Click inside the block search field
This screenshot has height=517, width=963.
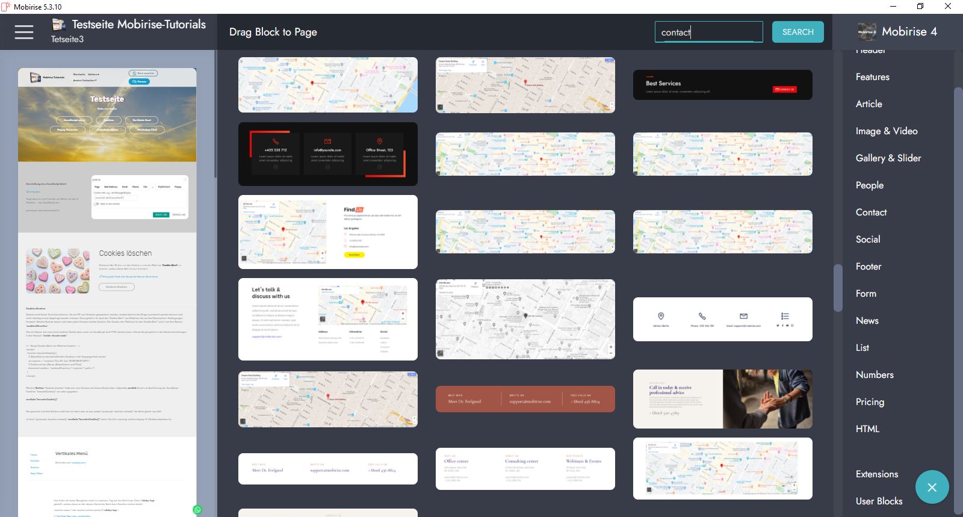[708, 32]
